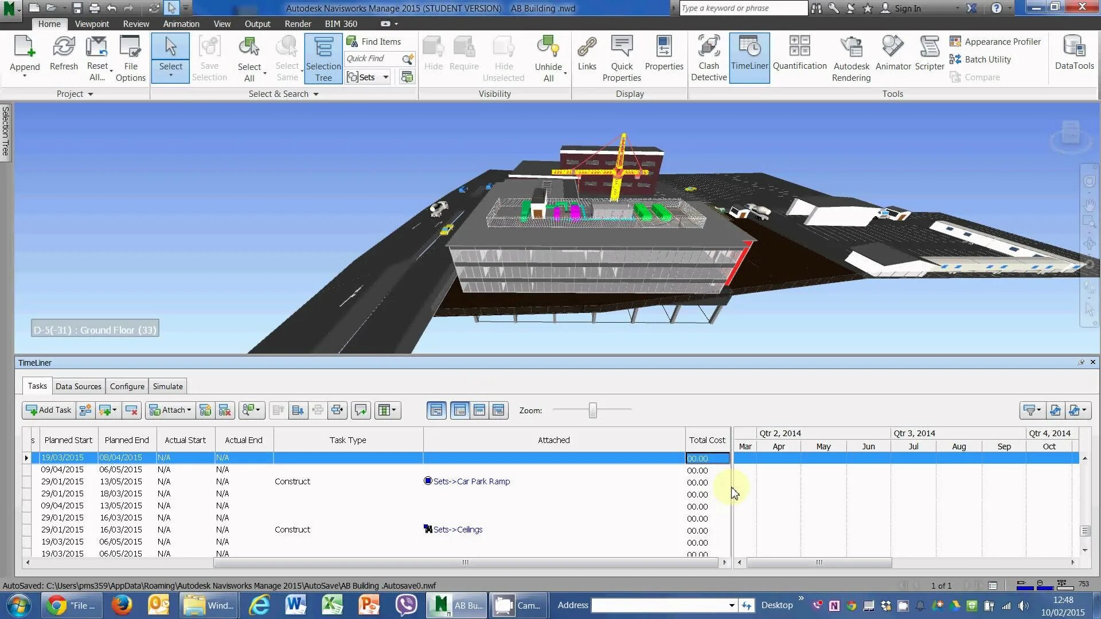The height and width of the screenshot is (619, 1101).
Task: Expand the Sets dropdown in ribbon
Action: 385,77
